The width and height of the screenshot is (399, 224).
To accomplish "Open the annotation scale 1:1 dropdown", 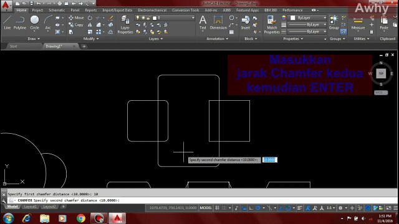I will [330, 208].
